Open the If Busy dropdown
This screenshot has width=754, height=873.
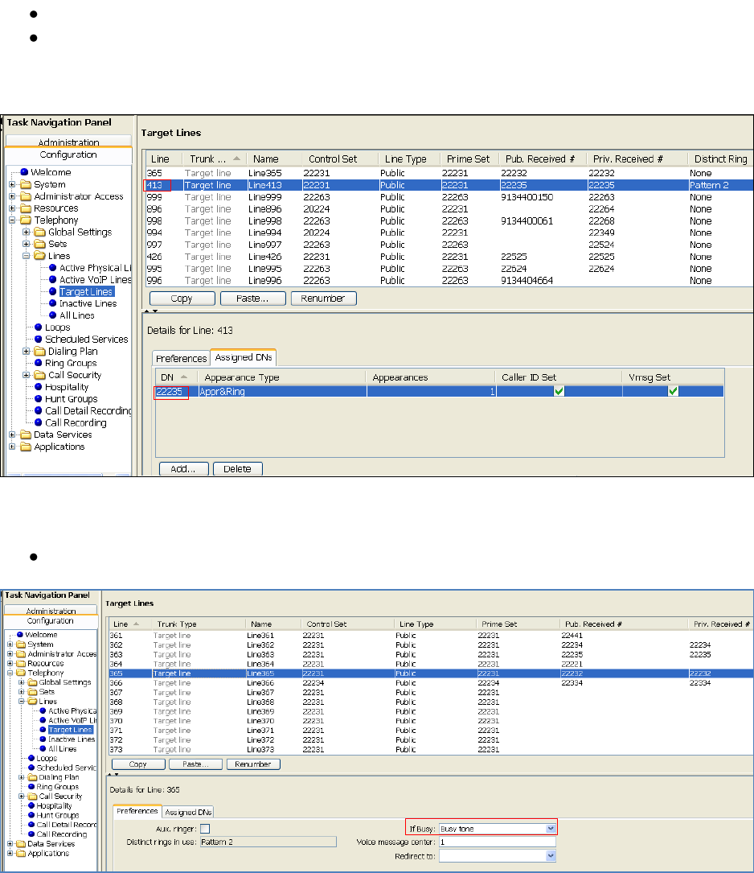coord(550,828)
